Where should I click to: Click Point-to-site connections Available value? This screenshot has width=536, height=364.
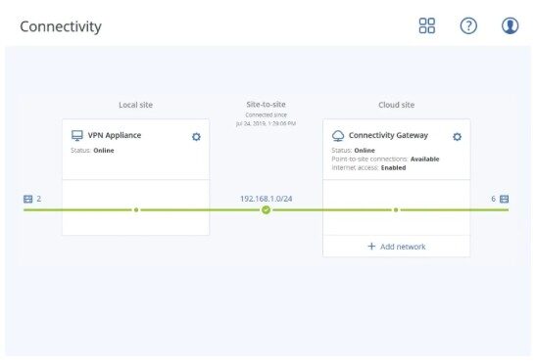coord(425,159)
